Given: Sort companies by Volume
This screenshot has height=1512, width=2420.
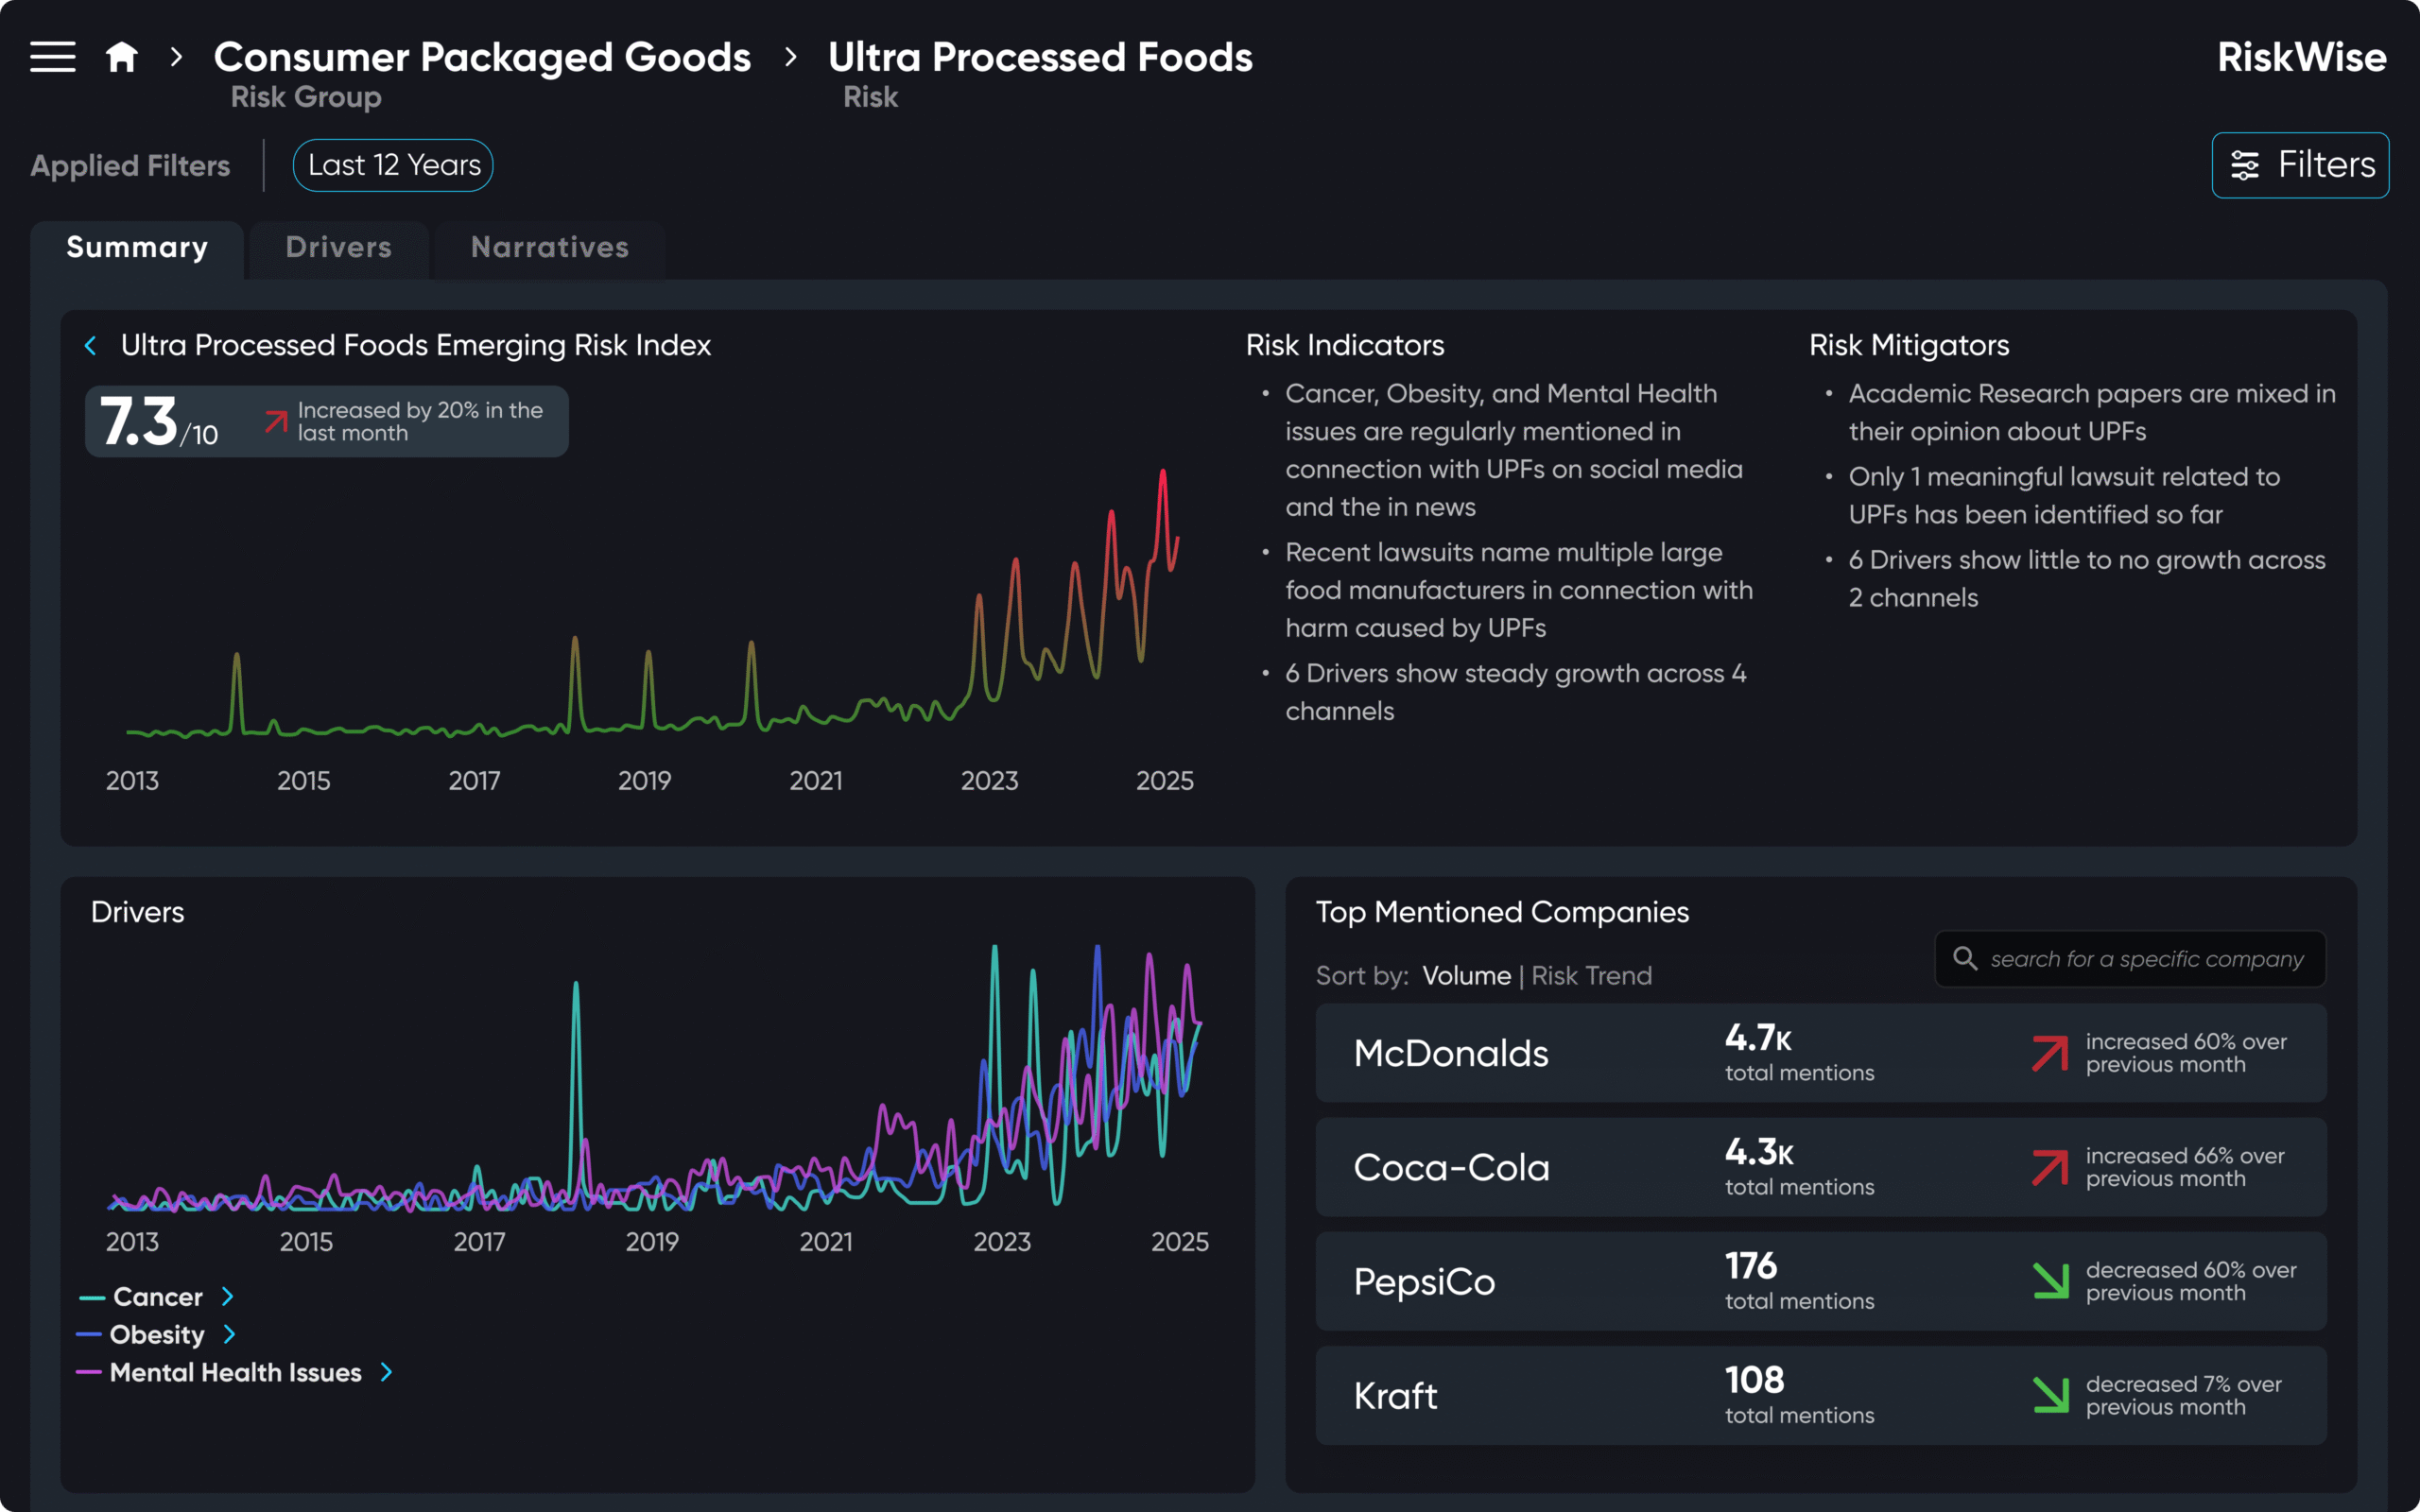Looking at the screenshot, I should tap(1466, 975).
